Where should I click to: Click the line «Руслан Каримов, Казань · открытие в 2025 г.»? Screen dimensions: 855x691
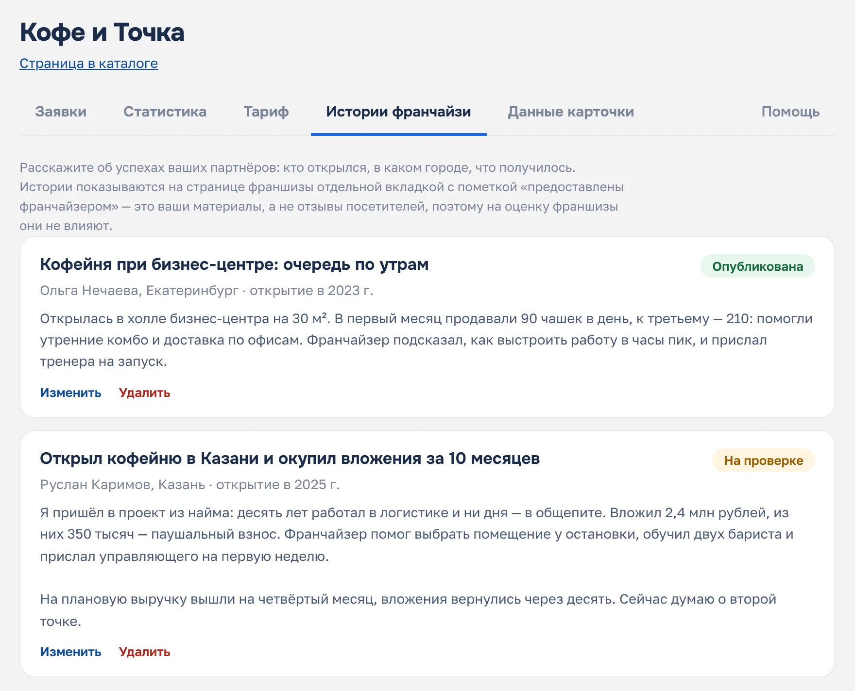click(x=190, y=485)
